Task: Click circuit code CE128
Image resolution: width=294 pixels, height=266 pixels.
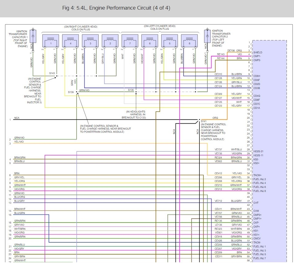Action: (218, 78)
